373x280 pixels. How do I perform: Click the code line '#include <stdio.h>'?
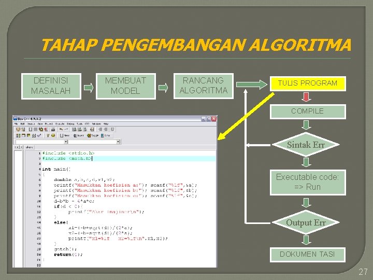click(68, 153)
